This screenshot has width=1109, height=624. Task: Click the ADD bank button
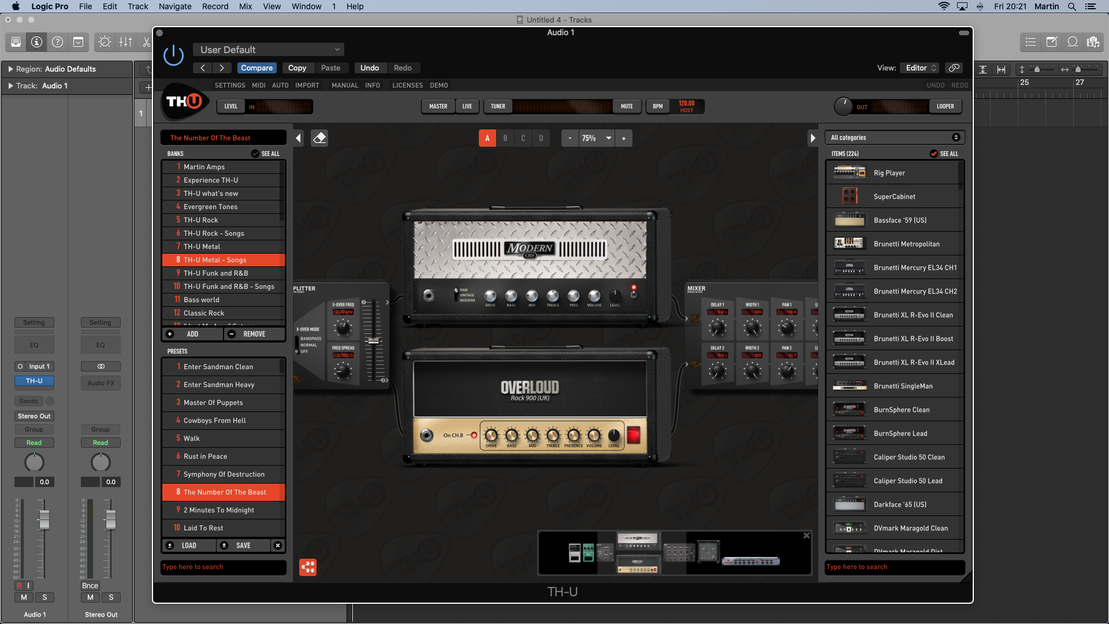[x=192, y=334]
